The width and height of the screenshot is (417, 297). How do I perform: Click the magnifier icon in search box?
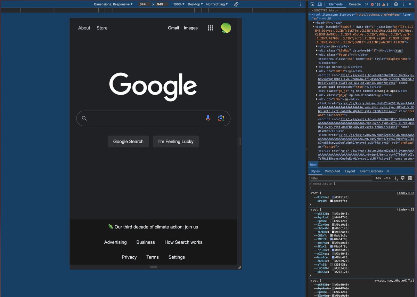pos(84,118)
